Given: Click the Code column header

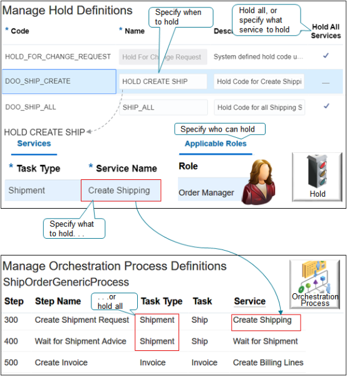Looking at the screenshot, I should point(20,31).
